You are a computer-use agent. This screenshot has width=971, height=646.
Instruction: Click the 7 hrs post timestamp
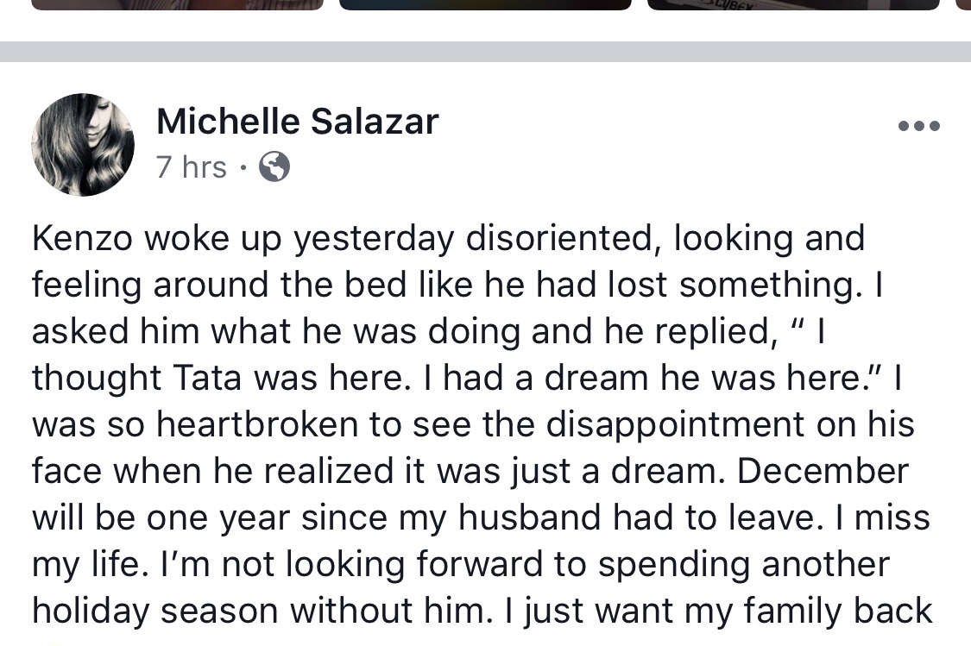[192, 167]
